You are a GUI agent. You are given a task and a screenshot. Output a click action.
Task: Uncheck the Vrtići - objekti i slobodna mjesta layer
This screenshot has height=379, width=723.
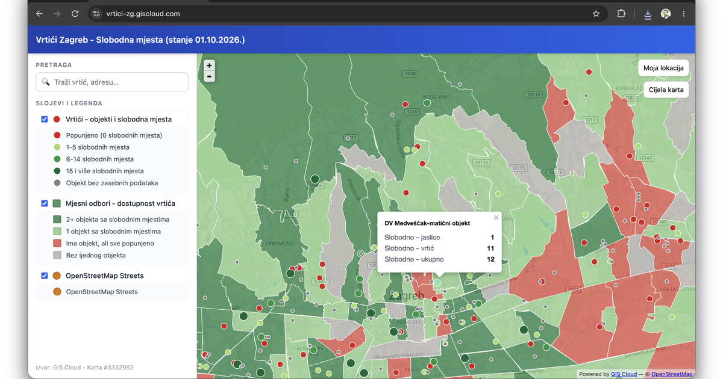(x=45, y=119)
